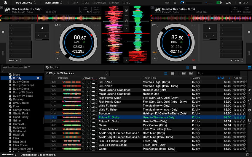Viewport: 252px width, 157px height.
Task: Sort by the Track Title column header
Action: pos(166,78)
